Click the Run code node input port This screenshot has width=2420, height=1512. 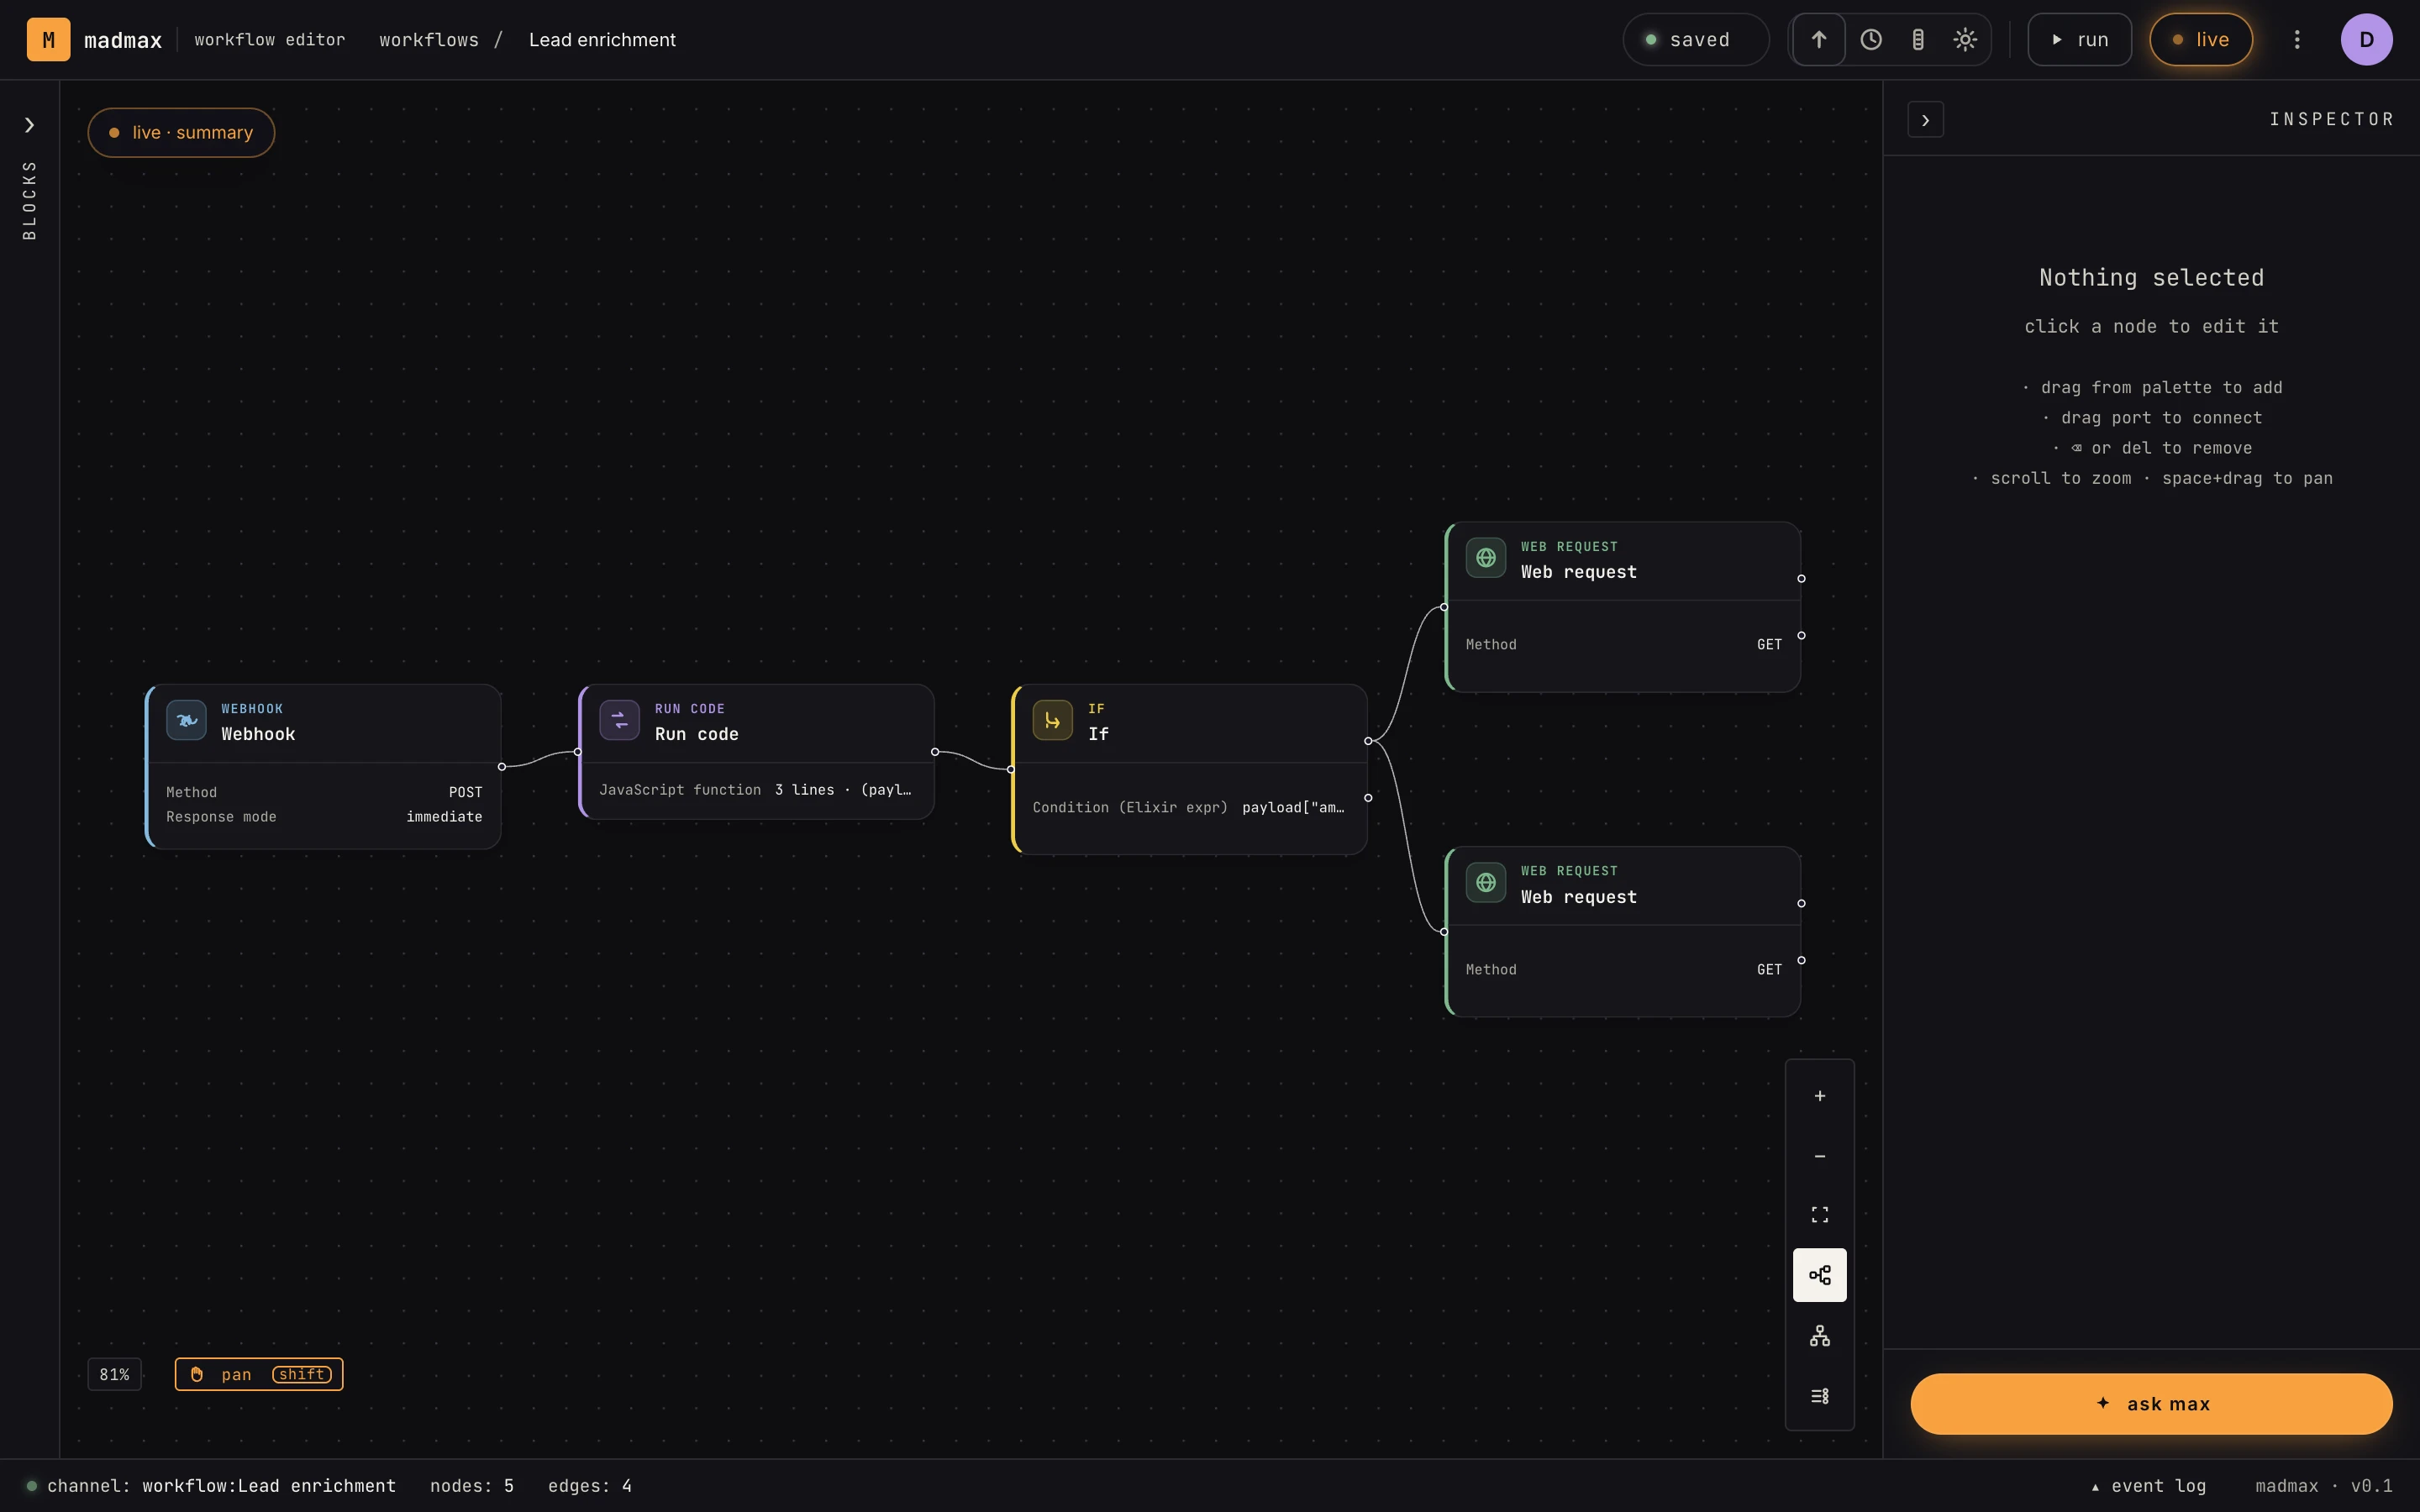[578, 752]
